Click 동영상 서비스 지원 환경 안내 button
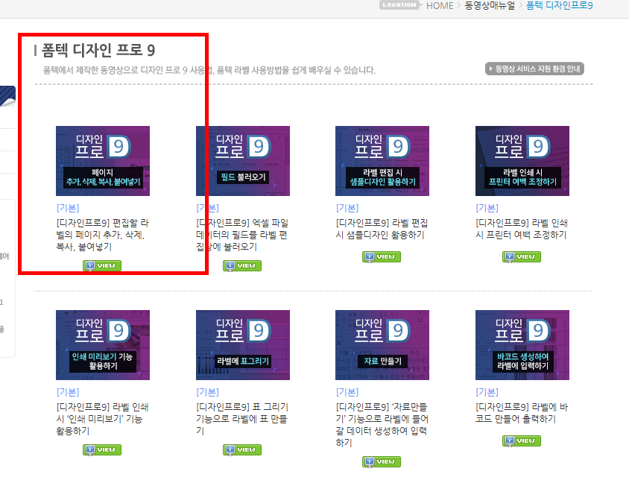The height and width of the screenshot is (477, 629). [534, 69]
